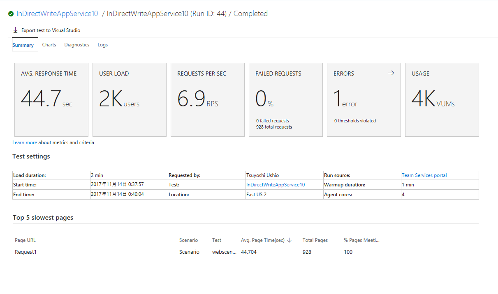Click the webscen... test name cell

coord(224,252)
